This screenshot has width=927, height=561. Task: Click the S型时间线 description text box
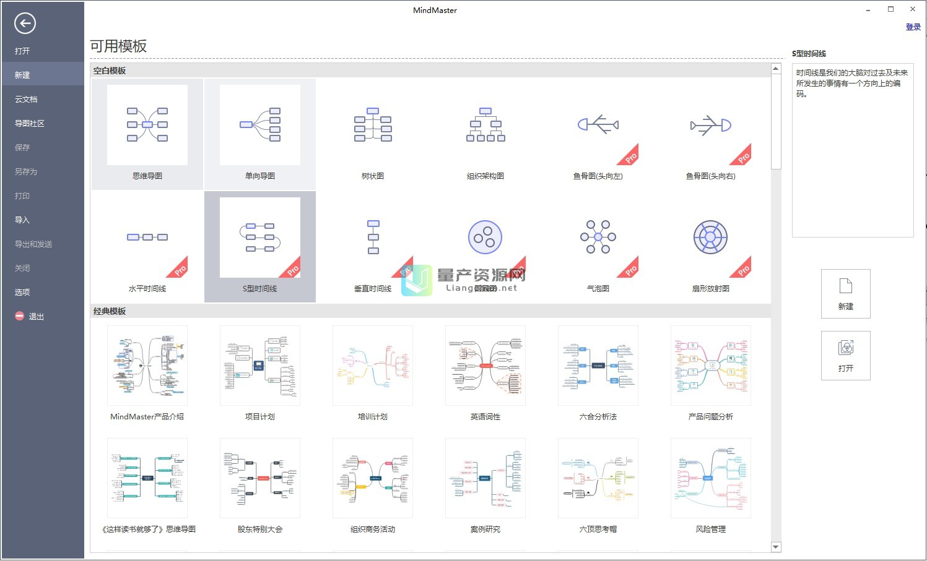pyautogui.click(x=853, y=150)
